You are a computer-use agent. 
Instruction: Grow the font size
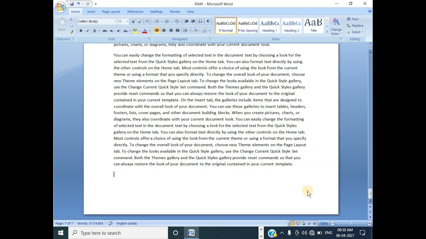tap(133, 22)
